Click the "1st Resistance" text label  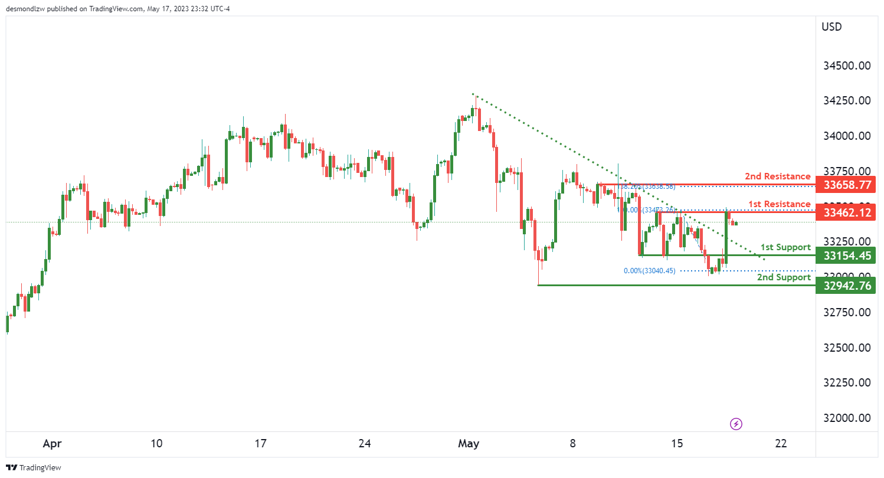coord(779,204)
